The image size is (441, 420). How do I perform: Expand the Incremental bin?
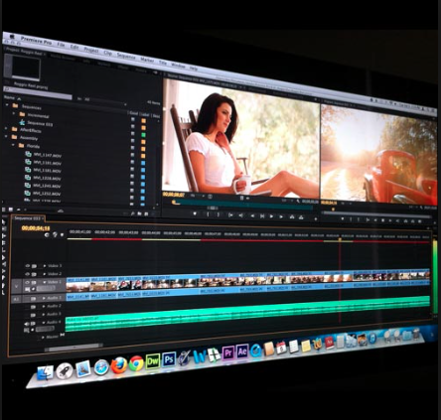[14, 113]
